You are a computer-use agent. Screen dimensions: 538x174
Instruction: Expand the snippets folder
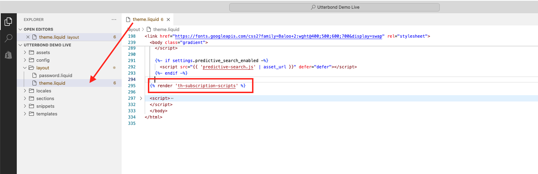[x=25, y=106]
